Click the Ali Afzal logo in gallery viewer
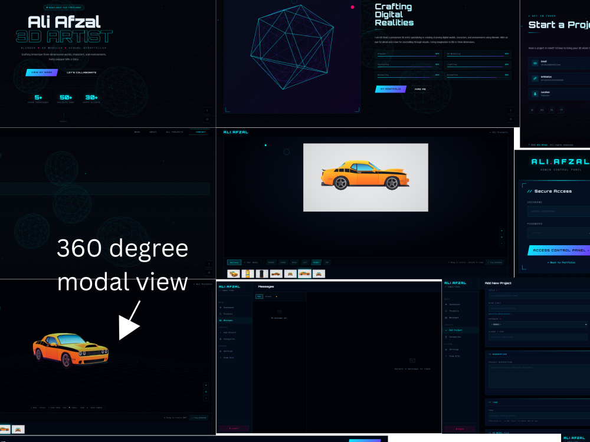 [x=235, y=132]
